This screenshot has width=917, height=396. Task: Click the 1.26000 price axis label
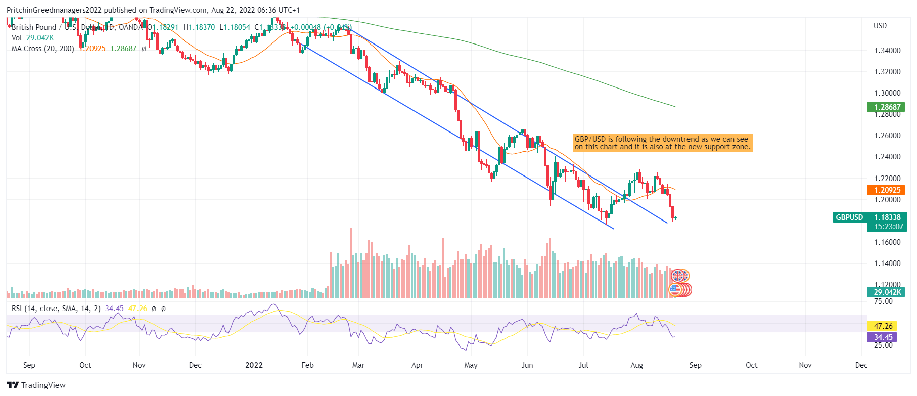887,136
